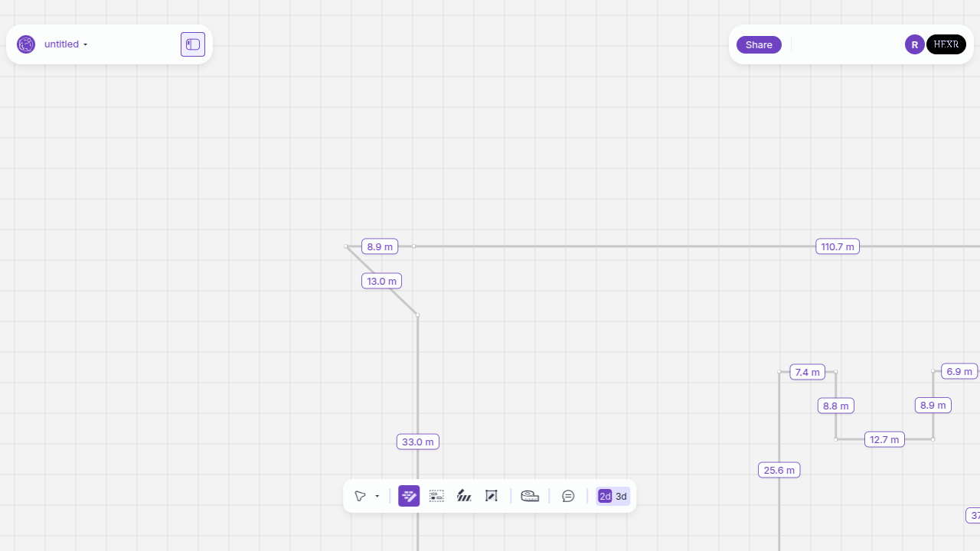Switch to 3d view
Image resolution: width=980 pixels, height=551 pixels.
(622, 497)
